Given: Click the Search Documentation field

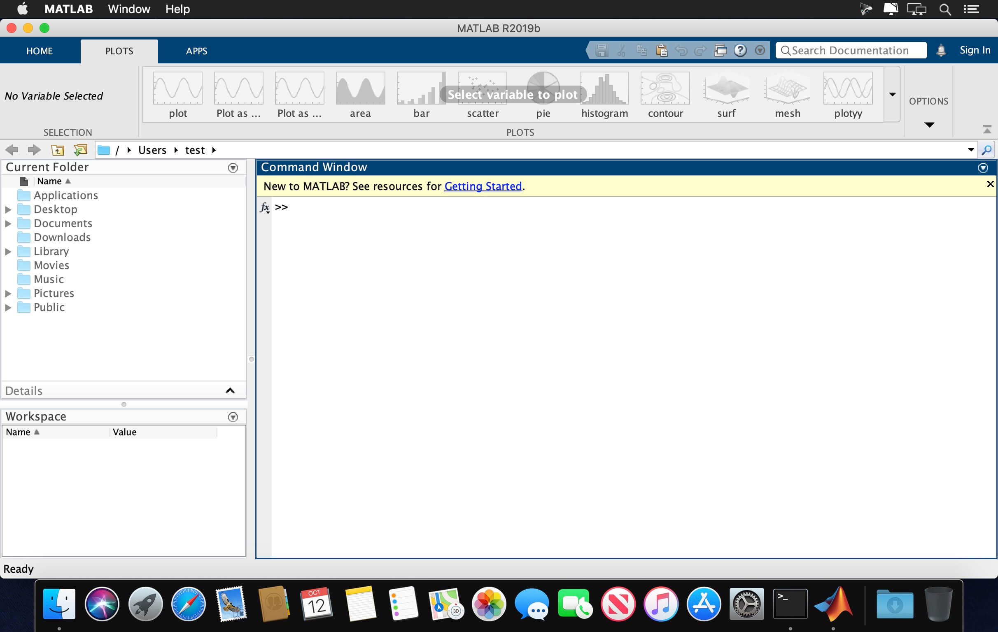Looking at the screenshot, I should (851, 51).
